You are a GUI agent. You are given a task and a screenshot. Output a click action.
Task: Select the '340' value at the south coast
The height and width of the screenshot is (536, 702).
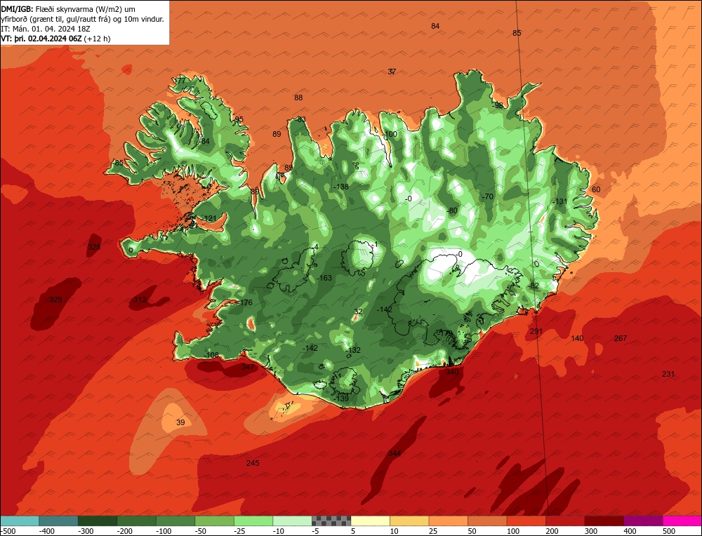(452, 372)
